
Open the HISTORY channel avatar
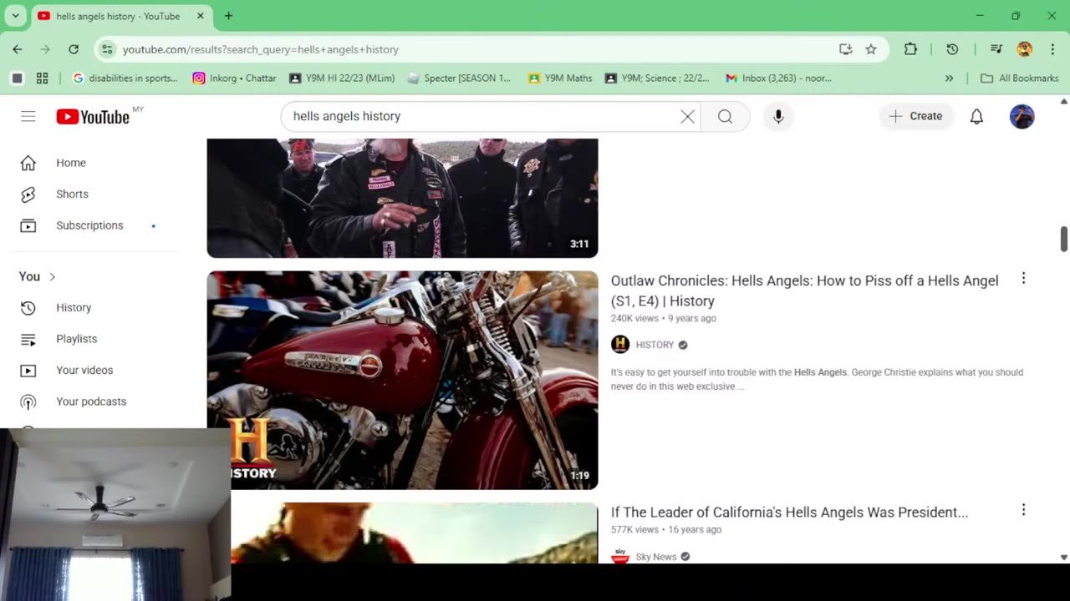[620, 344]
